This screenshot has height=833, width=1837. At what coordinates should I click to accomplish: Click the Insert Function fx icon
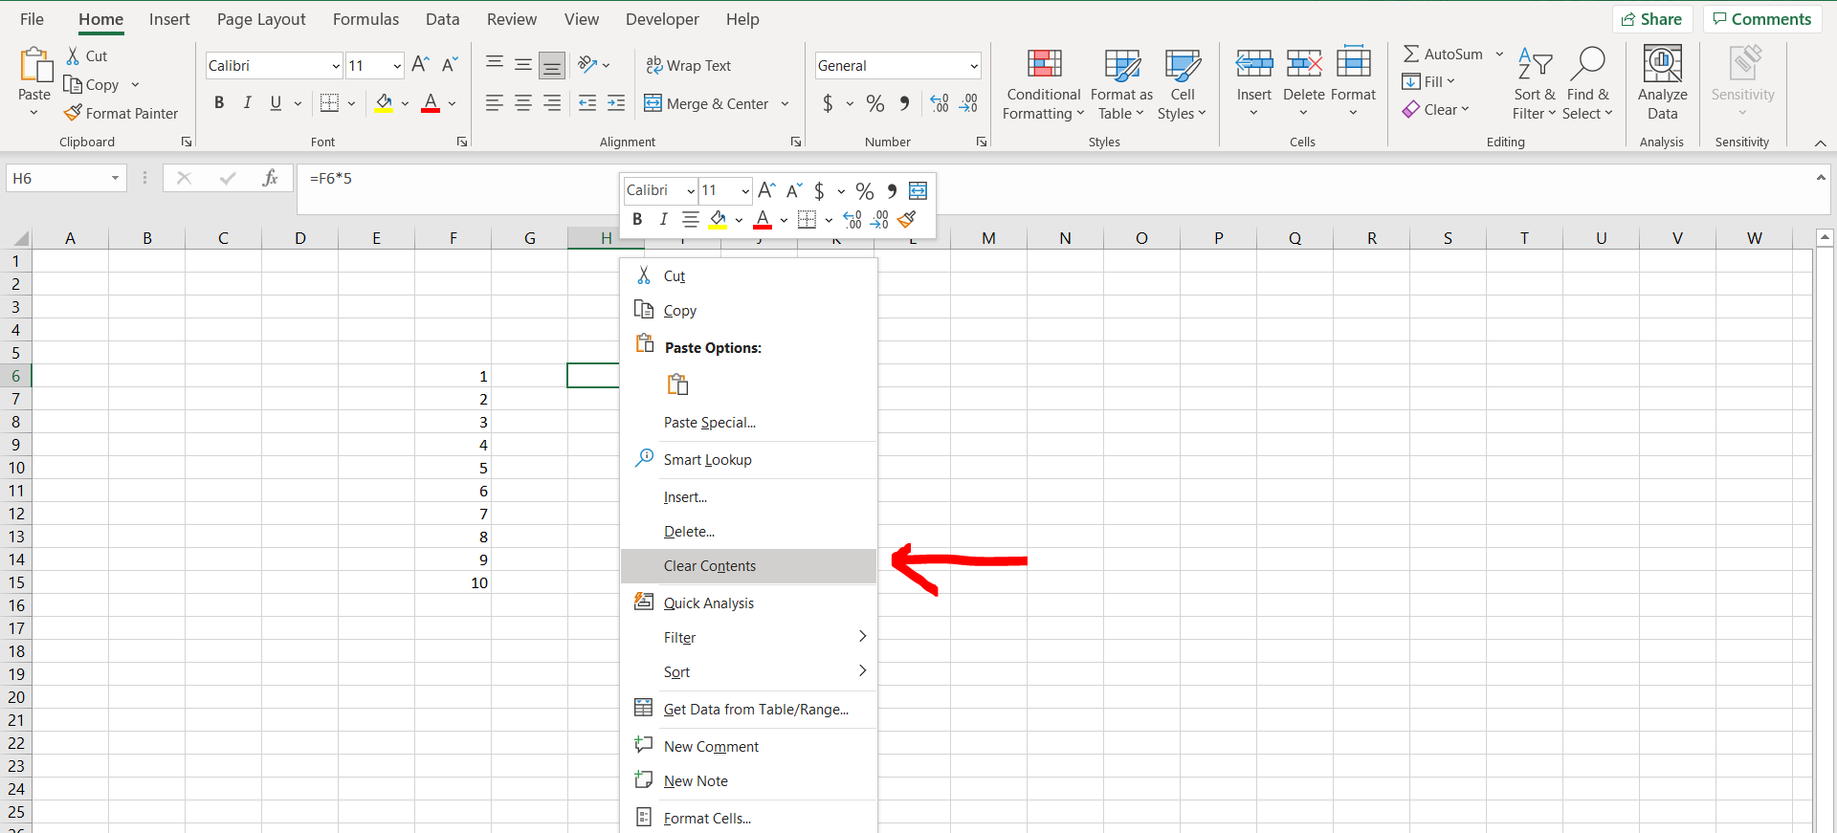(x=271, y=178)
